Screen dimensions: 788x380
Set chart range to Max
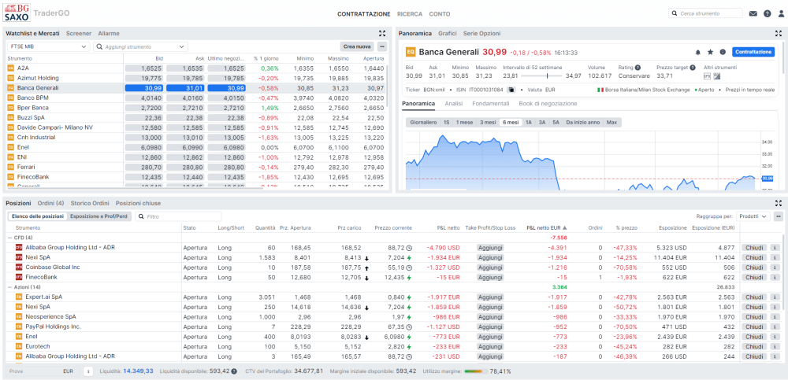tap(611, 122)
